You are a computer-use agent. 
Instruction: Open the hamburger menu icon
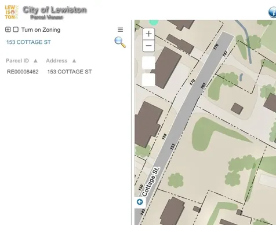point(121,29)
